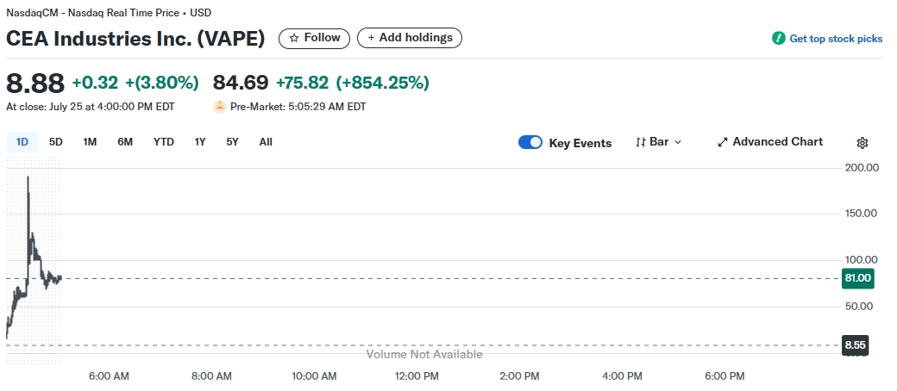Open chart settings gear icon
The height and width of the screenshot is (391, 897).
862,143
